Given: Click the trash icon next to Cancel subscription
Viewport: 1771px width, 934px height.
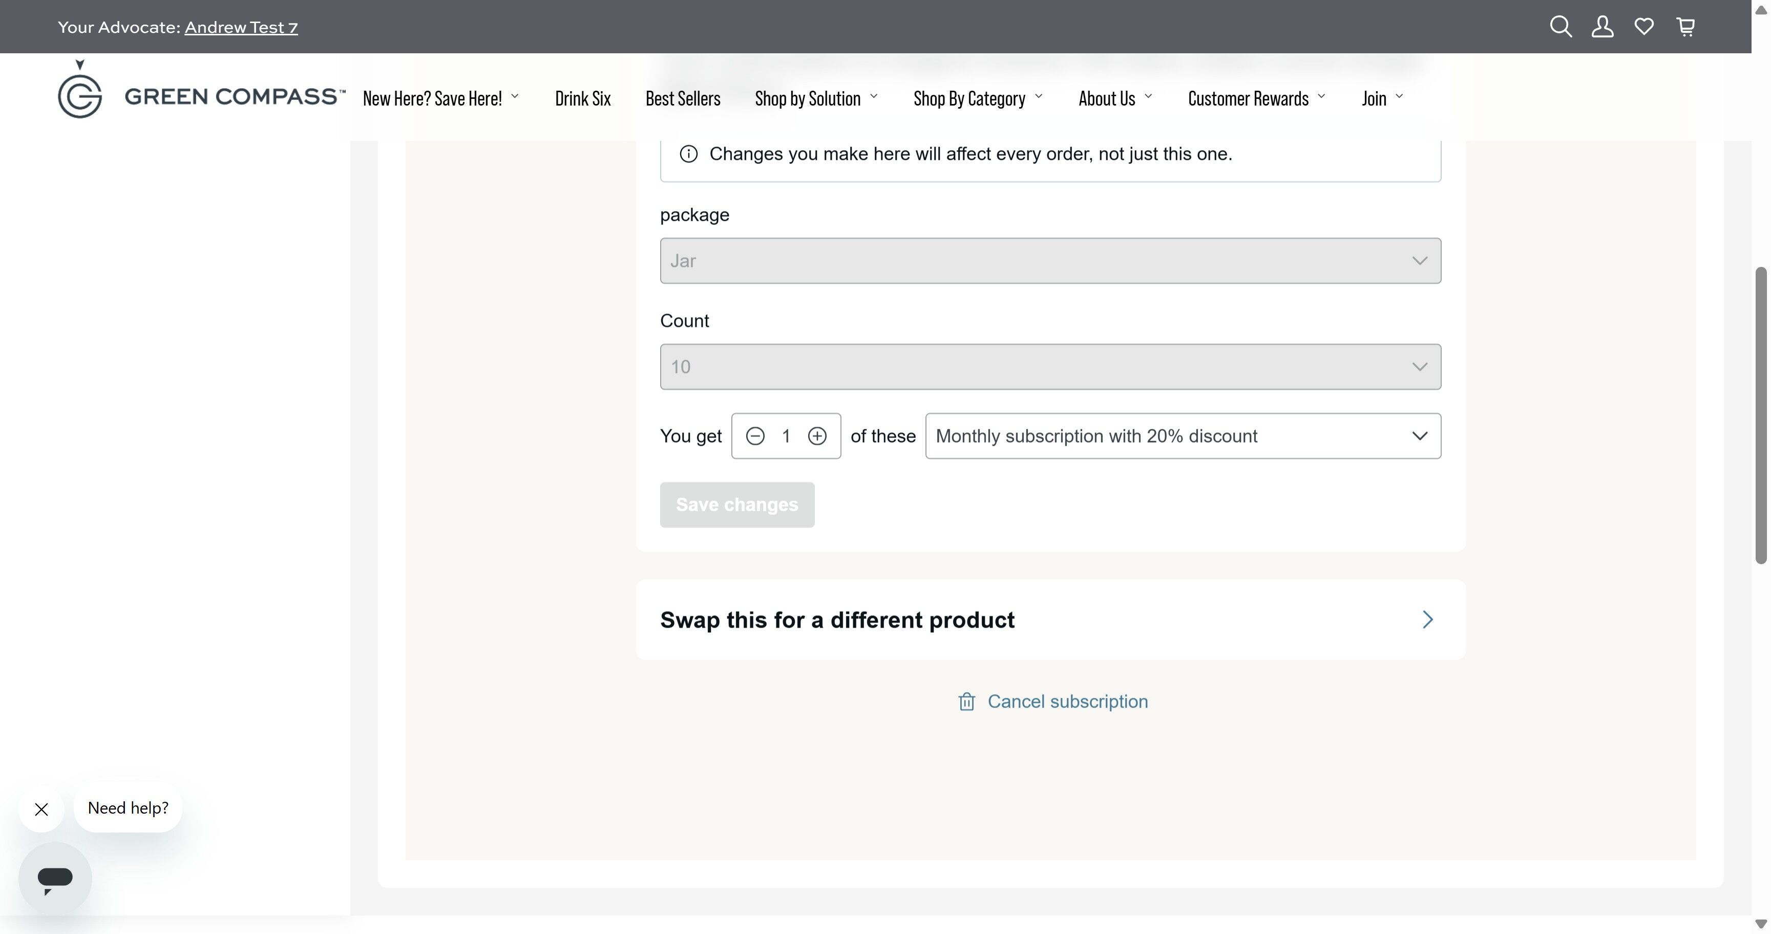Looking at the screenshot, I should click(x=966, y=701).
